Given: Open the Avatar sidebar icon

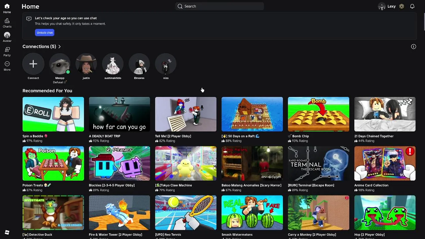Looking at the screenshot, I should 7,35.
